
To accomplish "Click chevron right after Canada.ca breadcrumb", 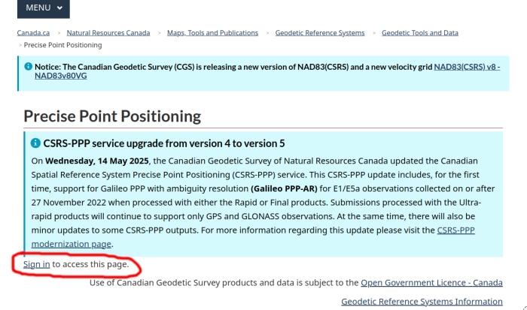I will point(58,33).
